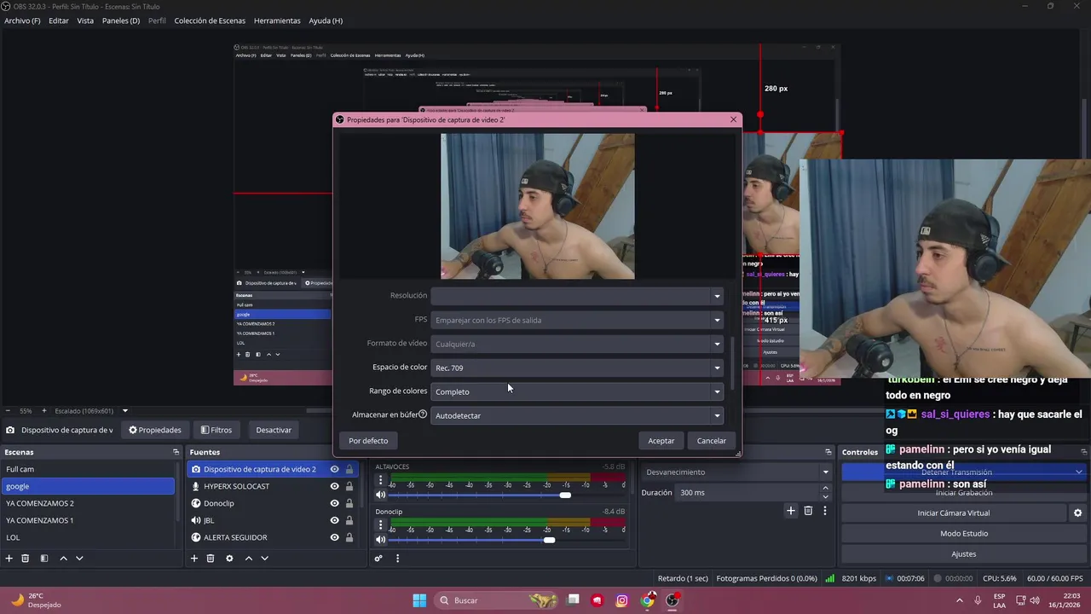Click the Desactivar button
1091x614 pixels.
[274, 430]
